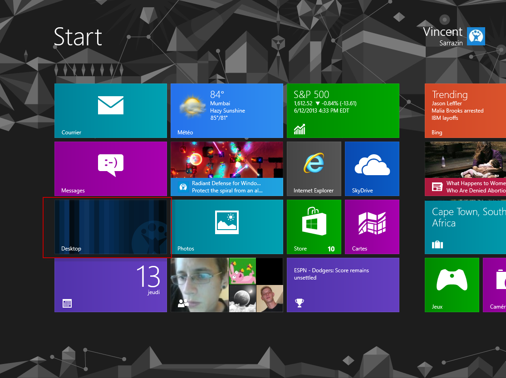
Task: Open the ESPN Dodgers sports headline tile
Action: point(343,285)
